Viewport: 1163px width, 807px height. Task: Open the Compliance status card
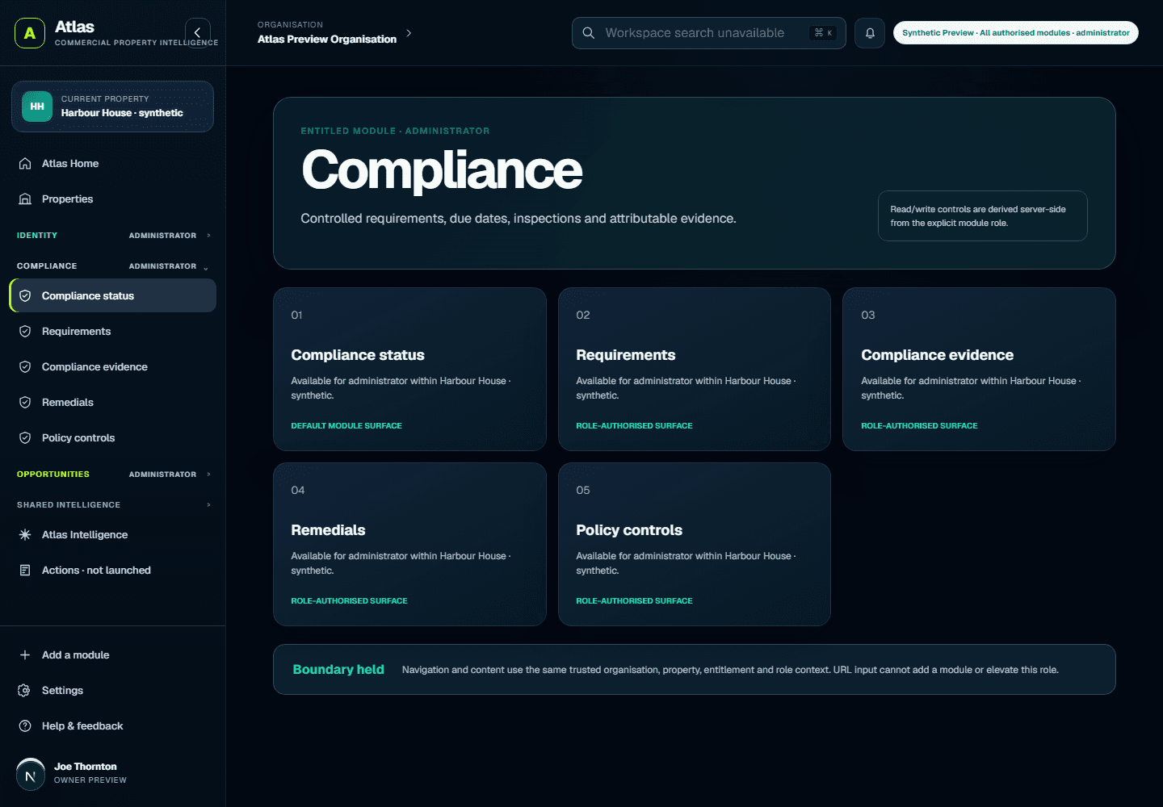click(409, 369)
